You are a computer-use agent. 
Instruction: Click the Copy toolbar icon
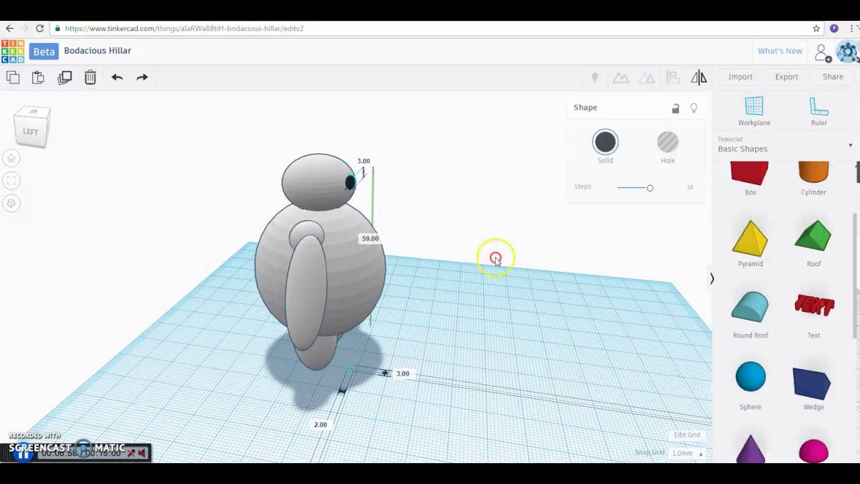(13, 77)
